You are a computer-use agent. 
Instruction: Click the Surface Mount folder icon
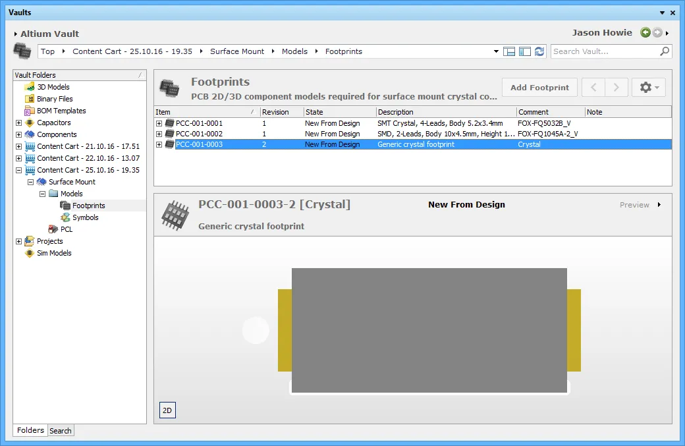pyautogui.click(x=41, y=182)
